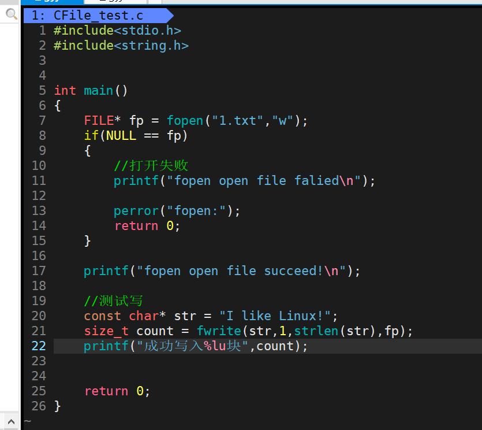Viewport: 482px width, 430px height.
Task: Click the printf 成功写入%lu块 line
Action: pyautogui.click(x=196, y=346)
